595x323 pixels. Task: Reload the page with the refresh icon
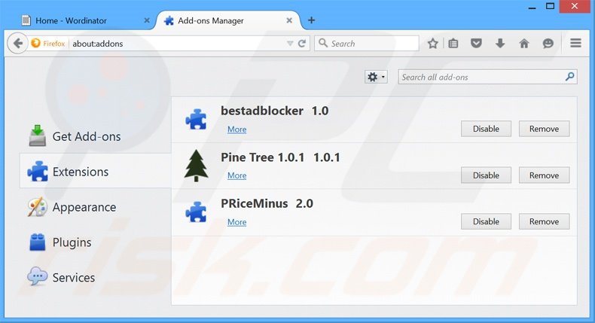coord(302,43)
